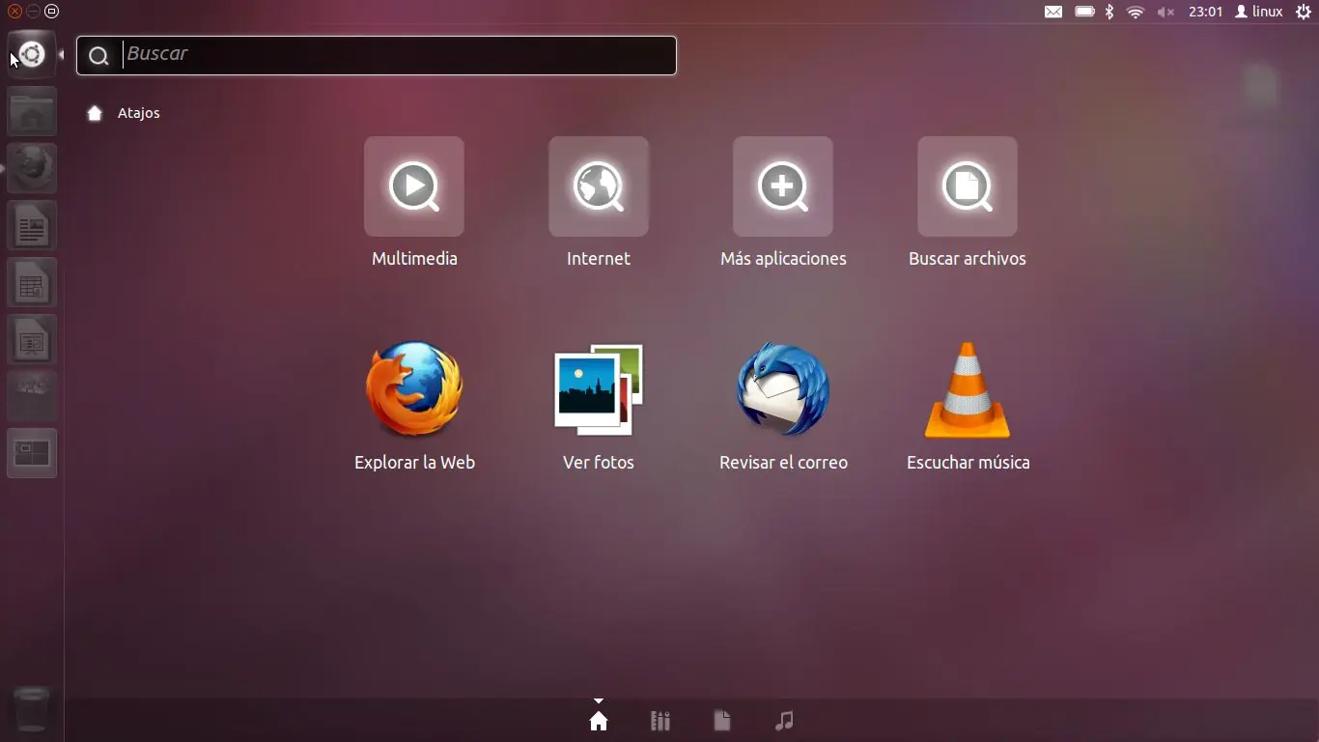Open the Home folder launcher icon
The height and width of the screenshot is (742, 1319).
point(32,111)
